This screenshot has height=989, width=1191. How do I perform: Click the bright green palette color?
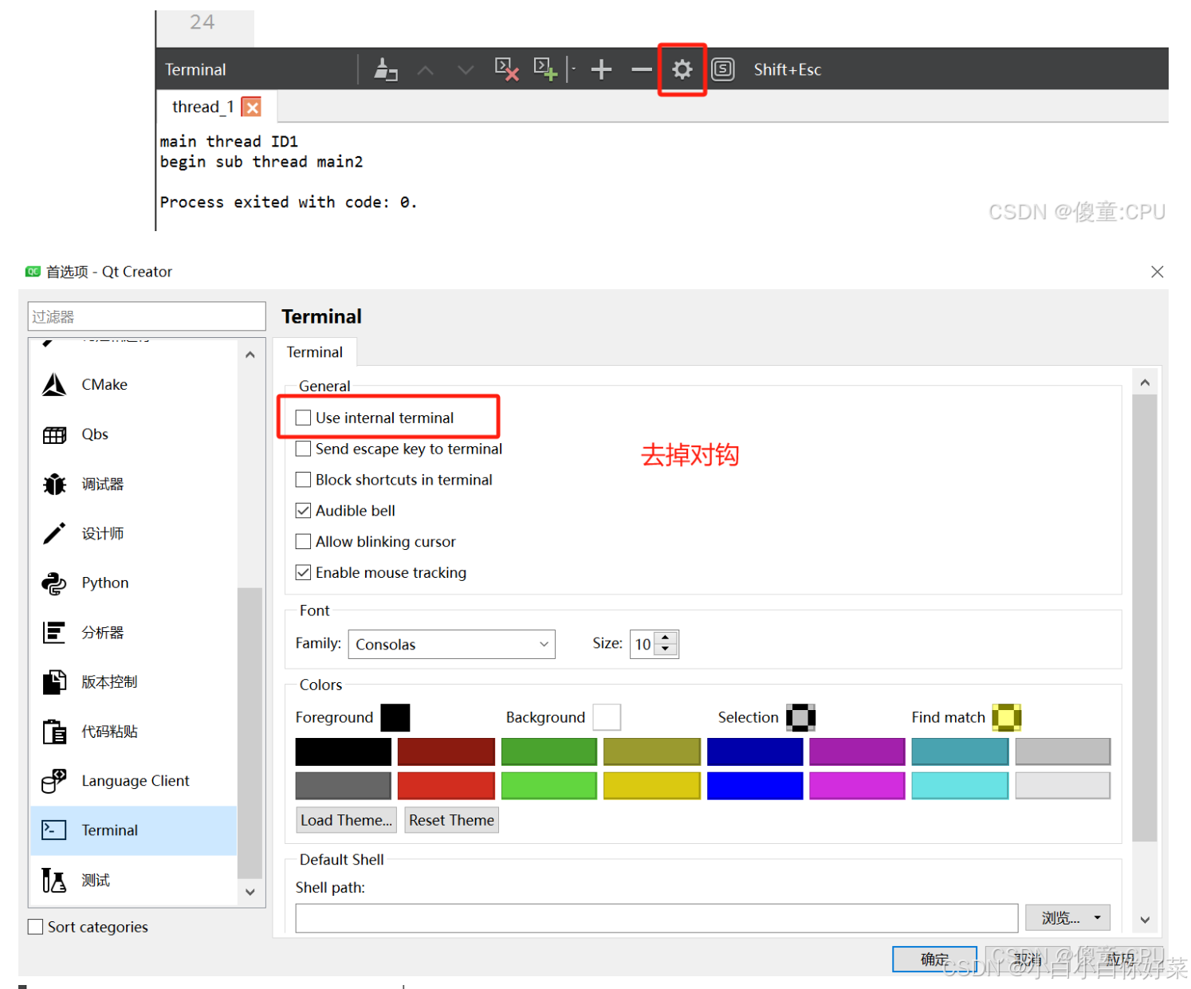click(548, 786)
